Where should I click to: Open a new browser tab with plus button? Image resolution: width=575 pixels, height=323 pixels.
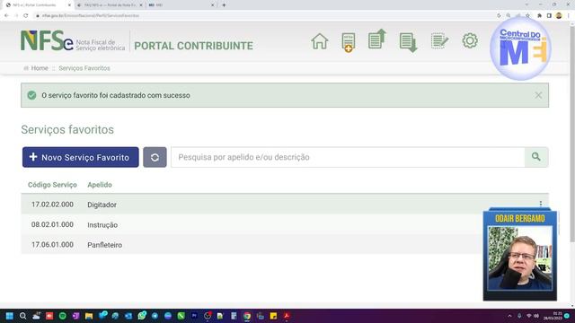[x=224, y=5]
